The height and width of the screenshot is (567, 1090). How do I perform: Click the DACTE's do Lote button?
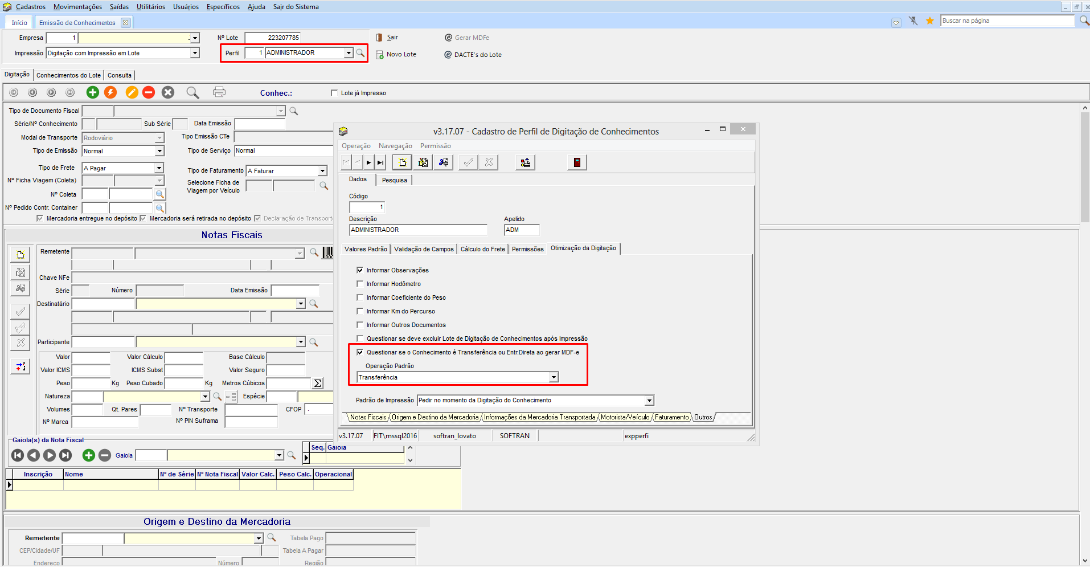[473, 55]
